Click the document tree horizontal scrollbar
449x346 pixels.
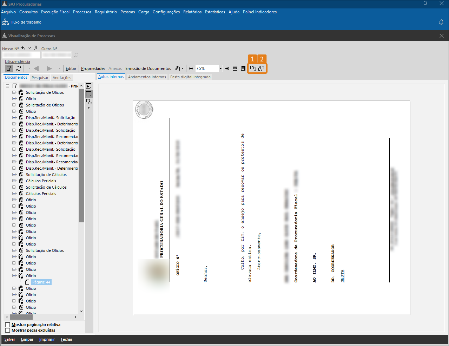pyautogui.click(x=22, y=317)
